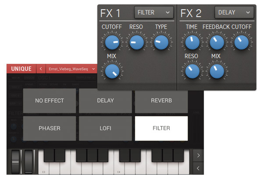Click the FX 2 RESO knob

click(192, 71)
